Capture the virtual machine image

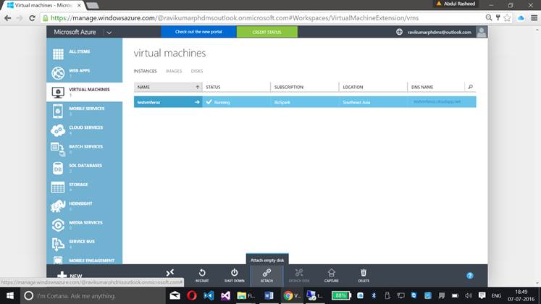click(331, 276)
